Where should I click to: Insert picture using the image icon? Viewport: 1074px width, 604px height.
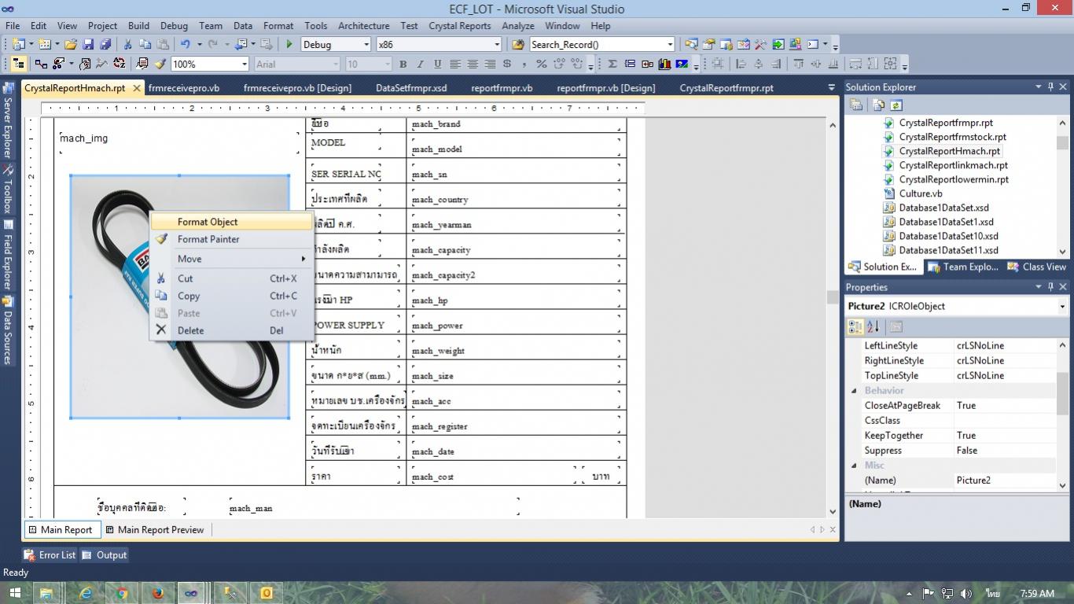click(682, 64)
